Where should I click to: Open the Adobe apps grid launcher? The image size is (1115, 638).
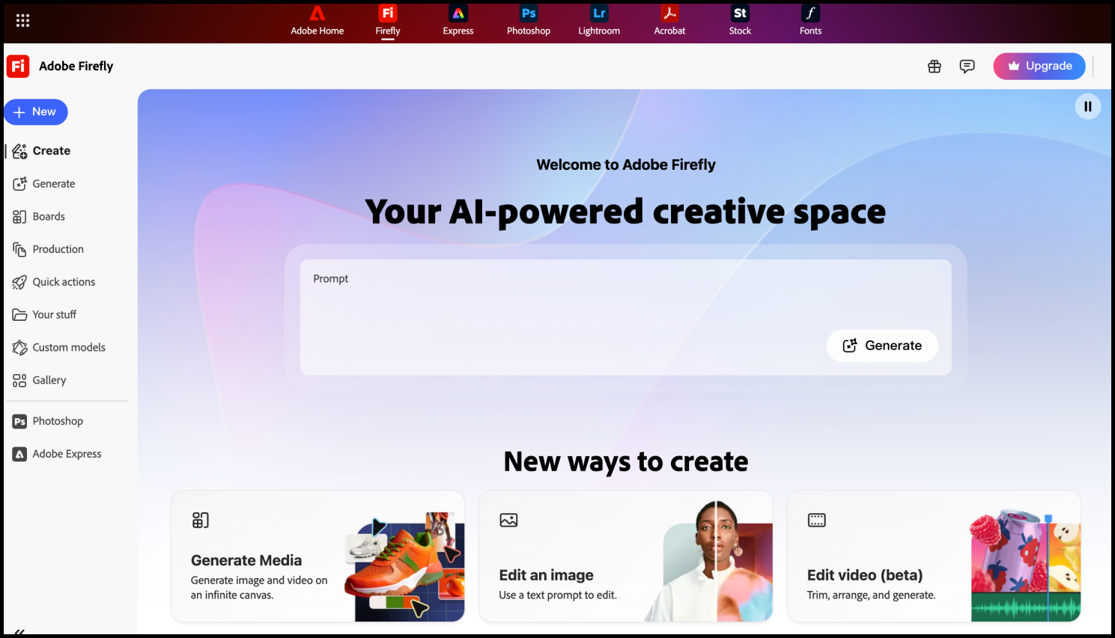[x=22, y=21]
